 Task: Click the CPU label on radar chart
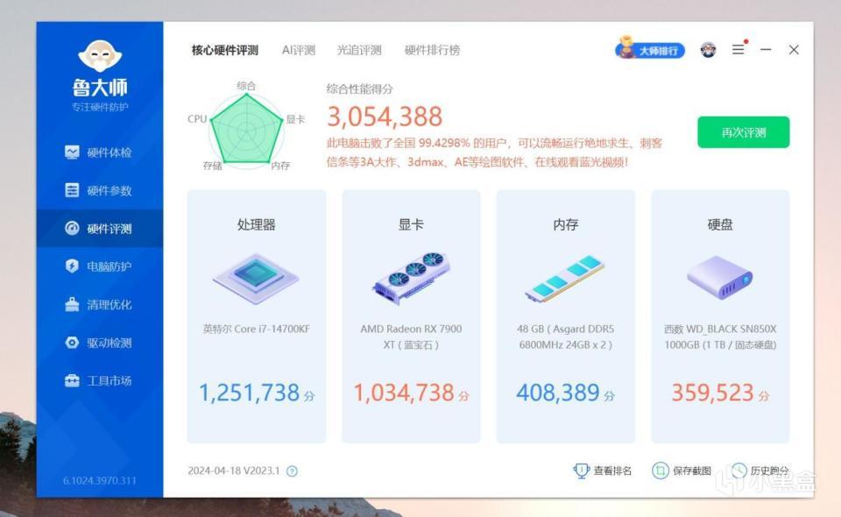point(197,119)
